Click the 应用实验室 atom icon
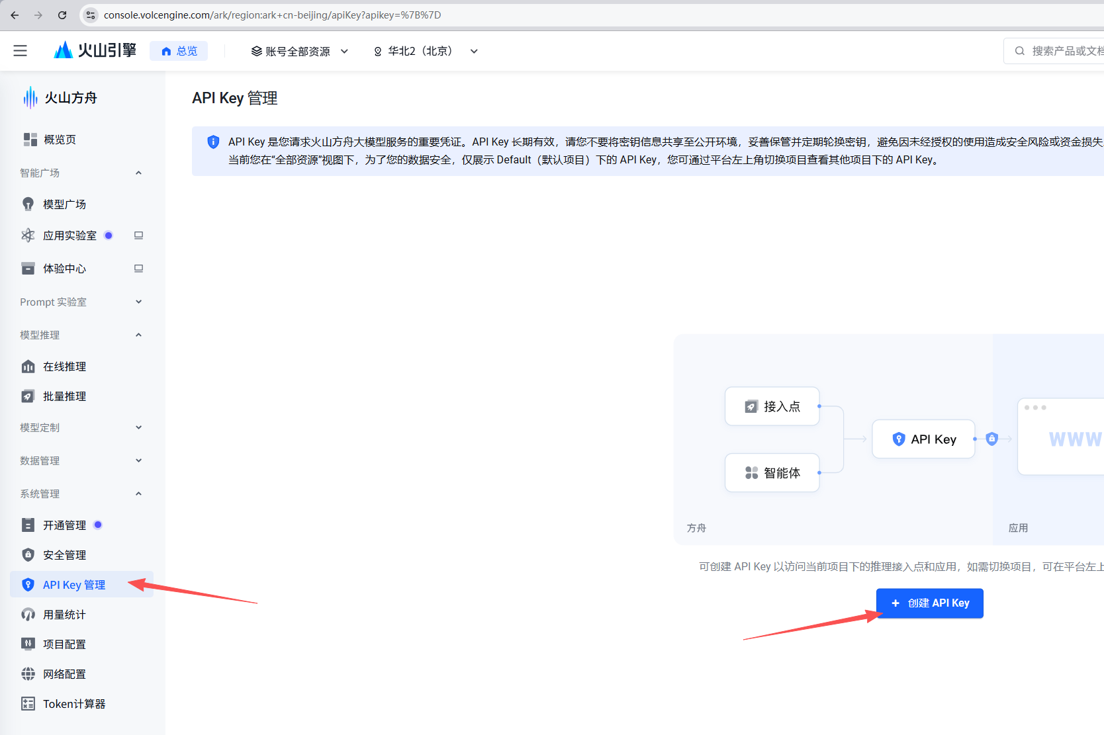The image size is (1104, 735). tap(28, 236)
